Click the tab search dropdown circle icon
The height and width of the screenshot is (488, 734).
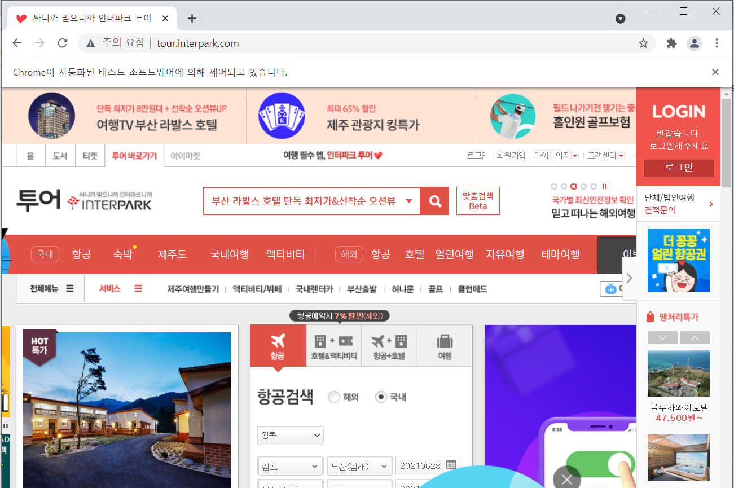coord(620,19)
